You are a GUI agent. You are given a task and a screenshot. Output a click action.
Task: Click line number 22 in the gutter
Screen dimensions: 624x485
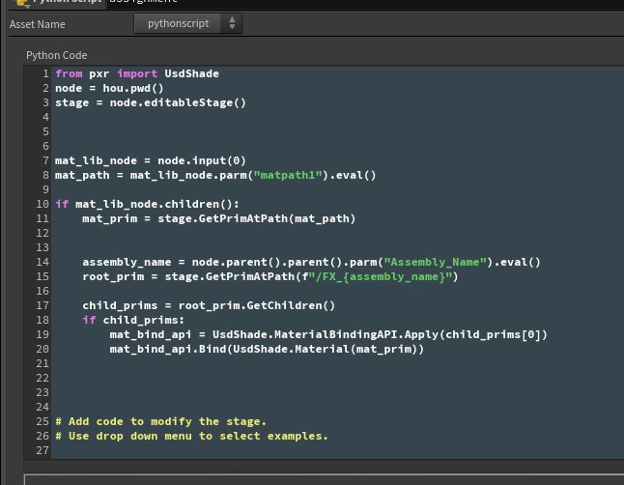click(43, 378)
